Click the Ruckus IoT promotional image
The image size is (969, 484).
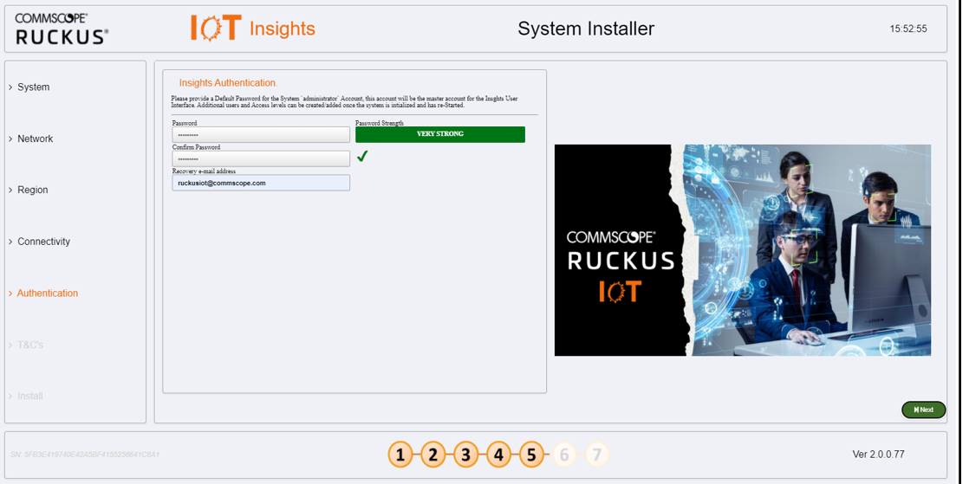pos(743,250)
